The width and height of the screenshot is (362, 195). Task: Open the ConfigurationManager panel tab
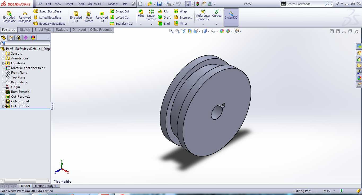(18, 38)
